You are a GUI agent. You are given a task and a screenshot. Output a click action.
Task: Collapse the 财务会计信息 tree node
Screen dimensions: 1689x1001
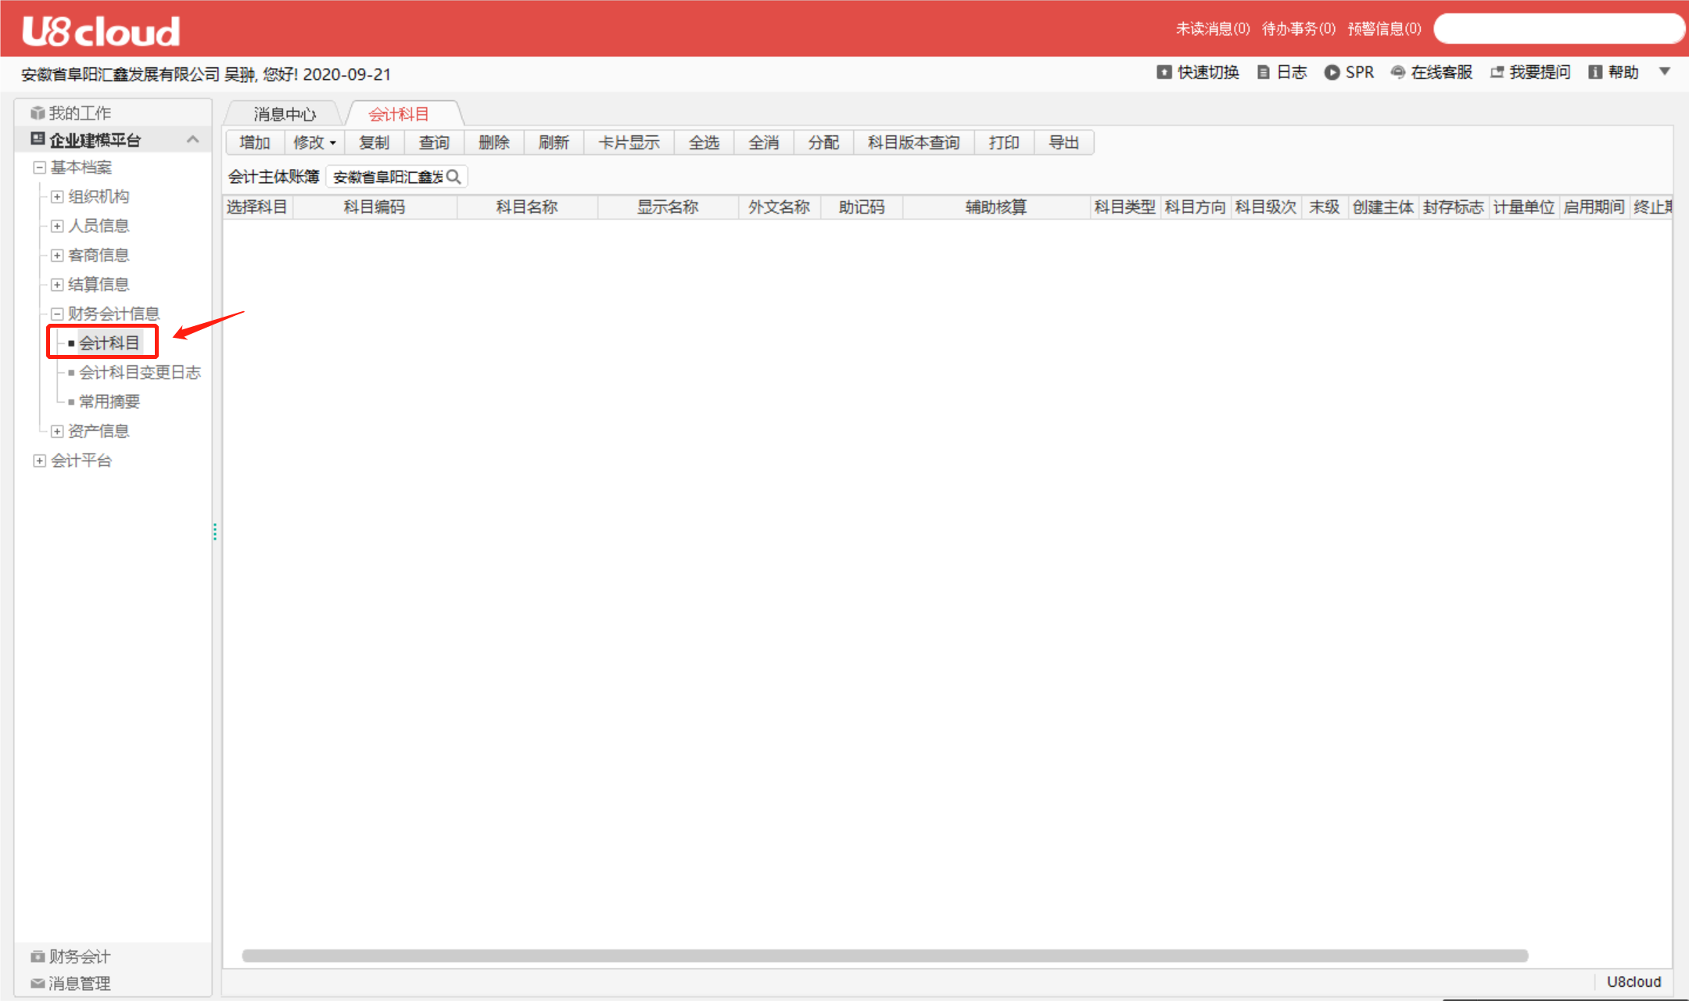[x=57, y=314]
